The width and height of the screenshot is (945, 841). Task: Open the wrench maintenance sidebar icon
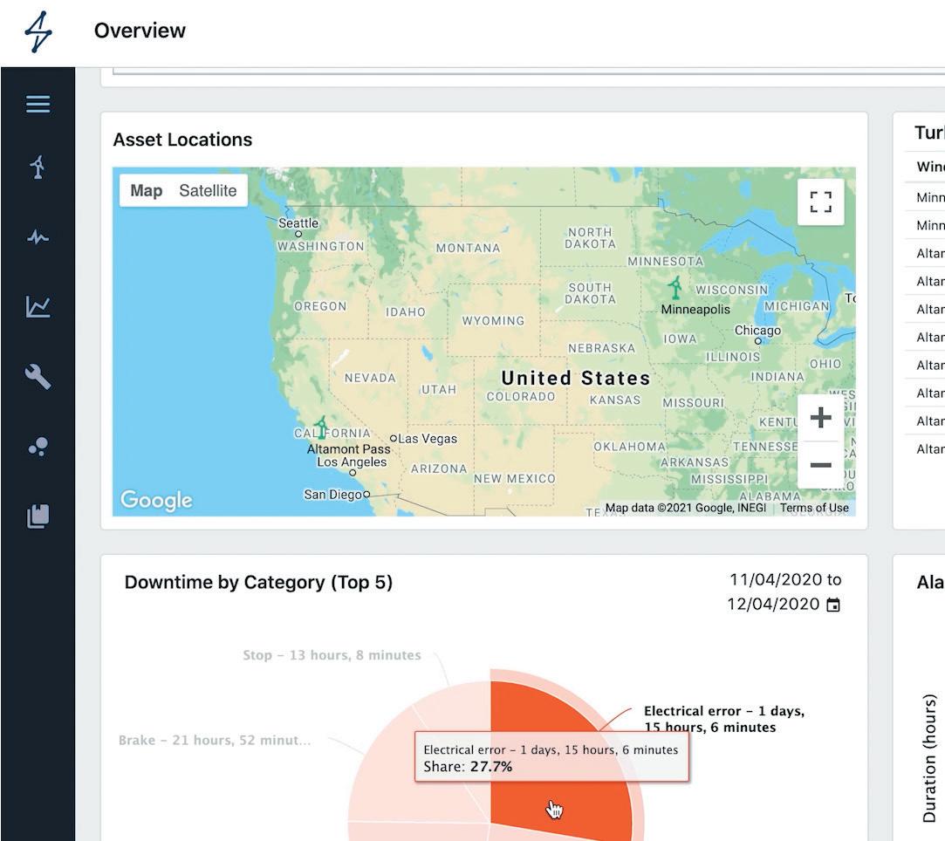point(38,377)
